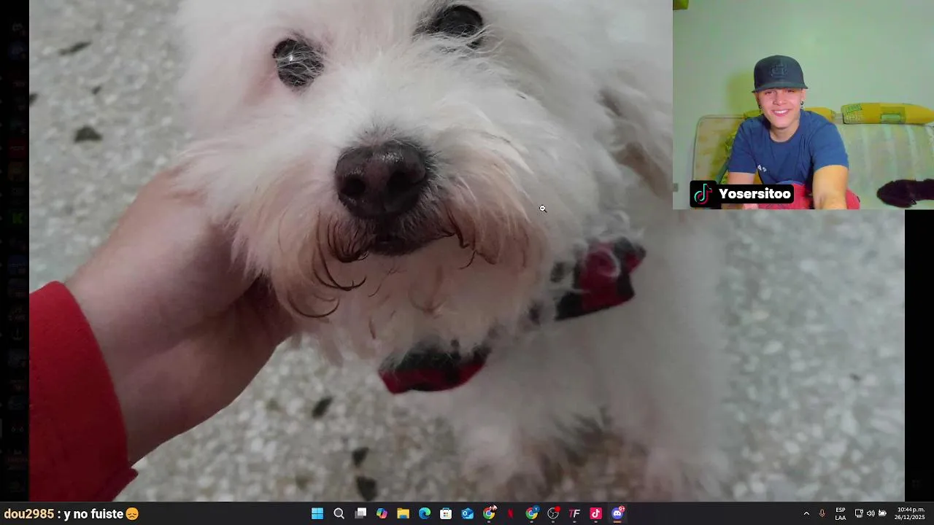Open the Windows Start menu
The width and height of the screenshot is (934, 525).
[x=317, y=513]
